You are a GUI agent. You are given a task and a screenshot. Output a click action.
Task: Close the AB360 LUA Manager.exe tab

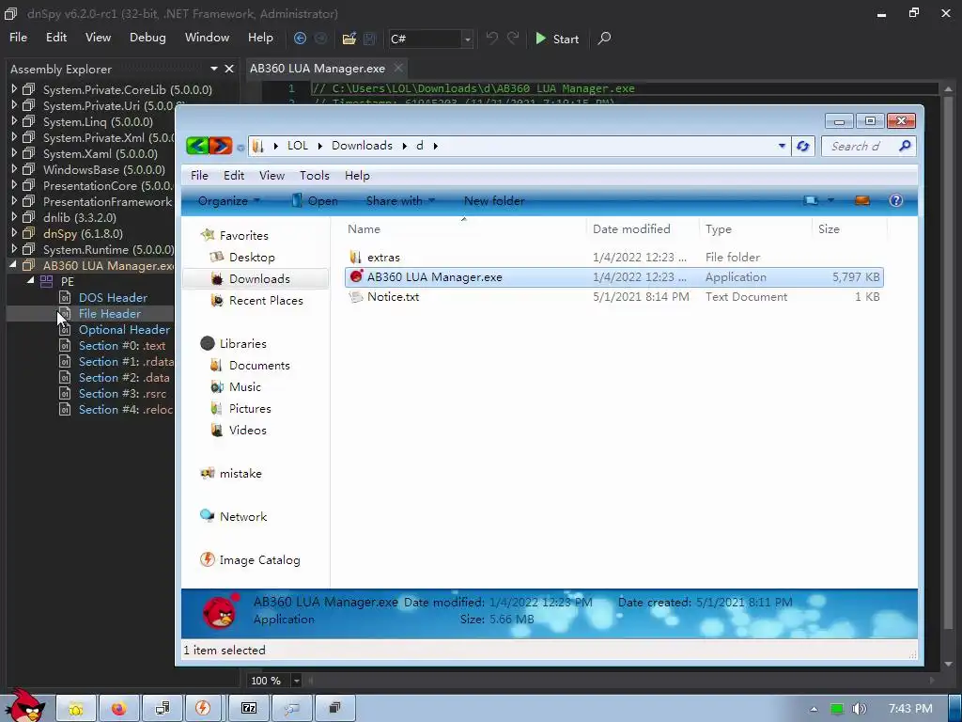pyautogui.click(x=398, y=68)
